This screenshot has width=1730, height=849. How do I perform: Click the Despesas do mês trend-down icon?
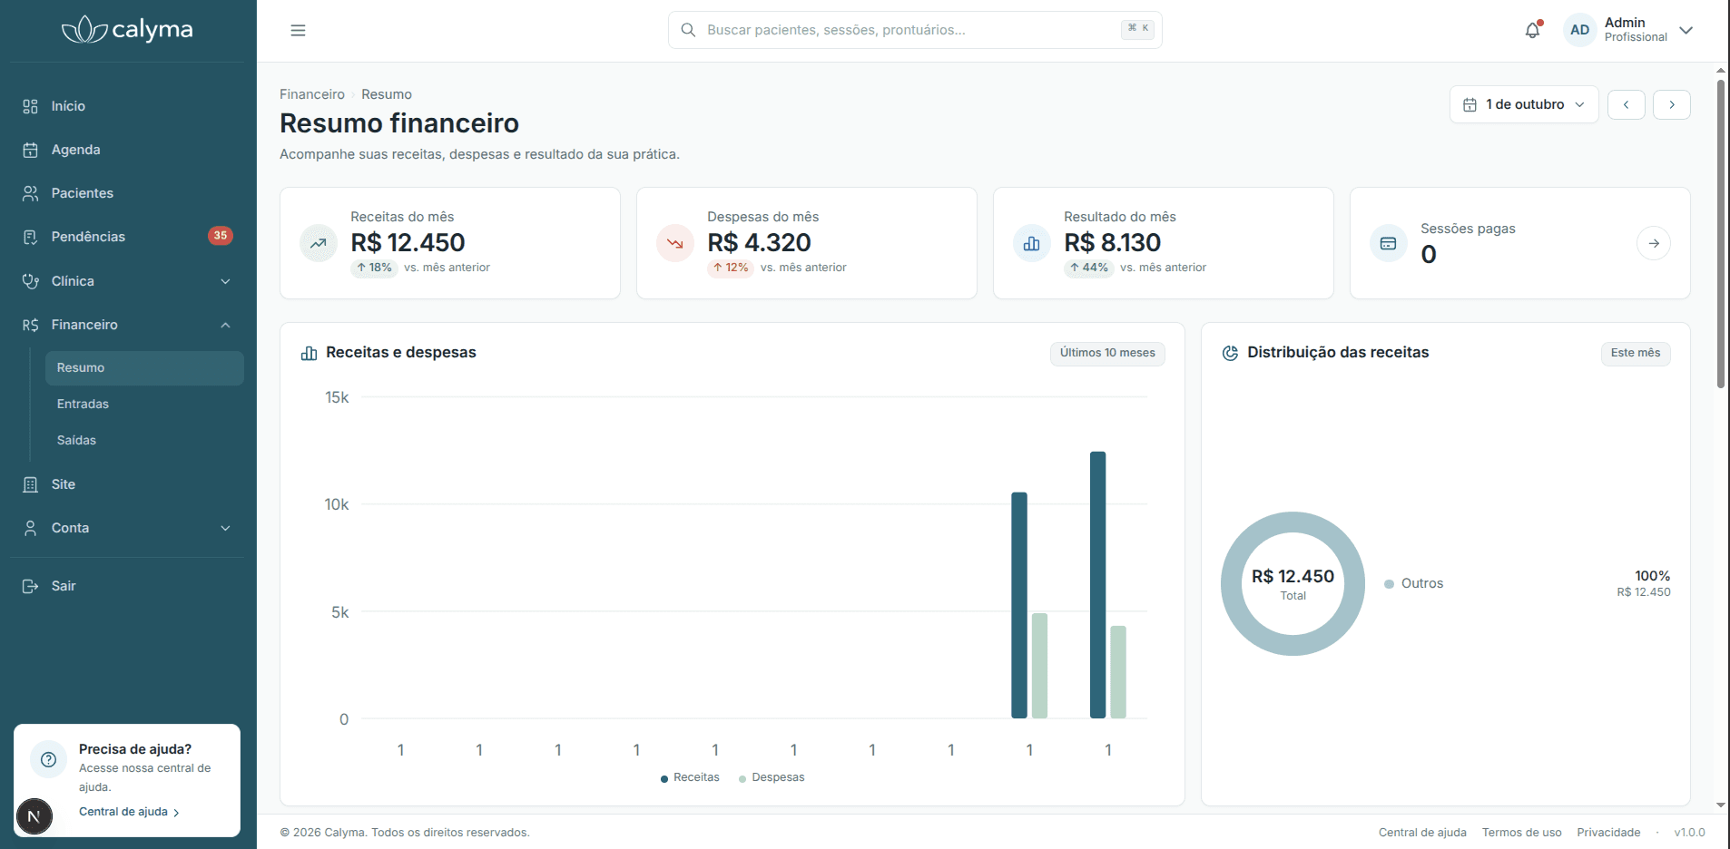(675, 243)
